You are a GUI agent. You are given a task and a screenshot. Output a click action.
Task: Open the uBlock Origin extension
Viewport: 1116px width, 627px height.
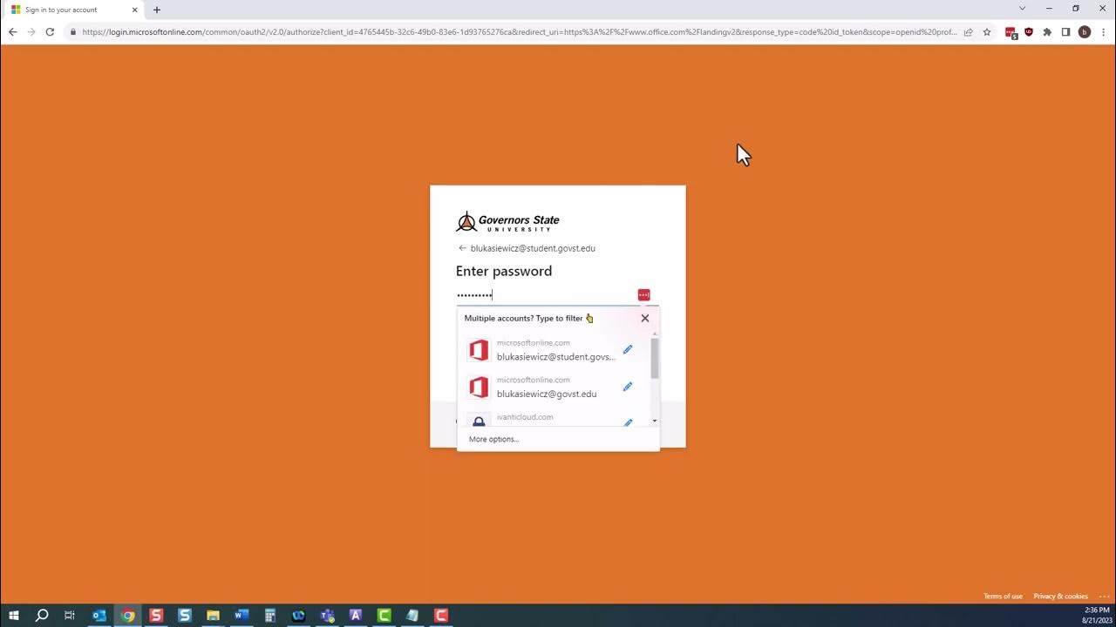pyautogui.click(x=1029, y=32)
